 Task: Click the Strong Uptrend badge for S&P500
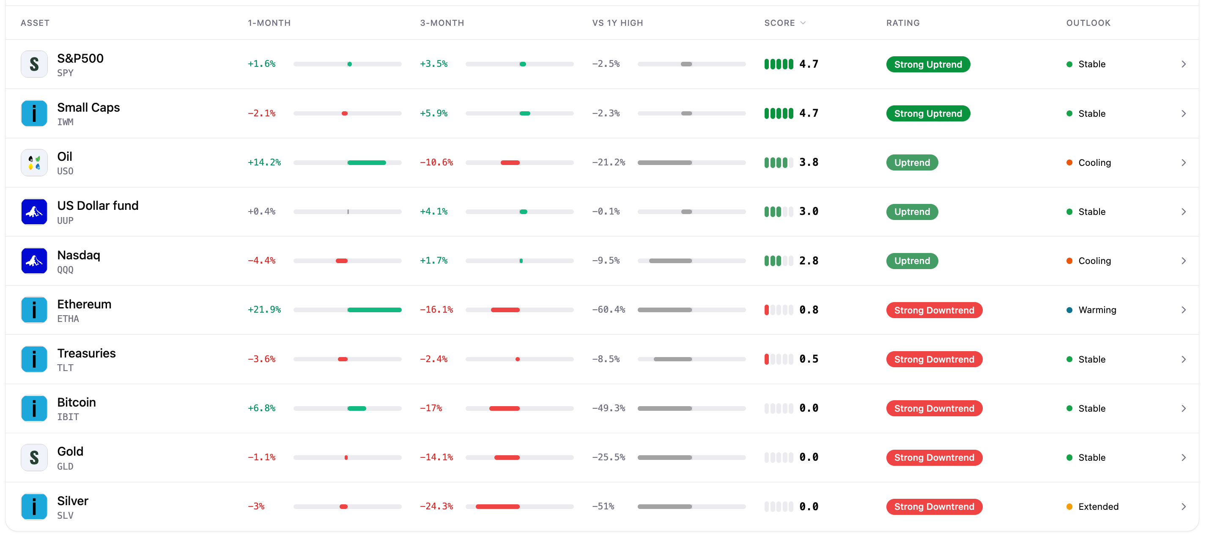tap(928, 64)
